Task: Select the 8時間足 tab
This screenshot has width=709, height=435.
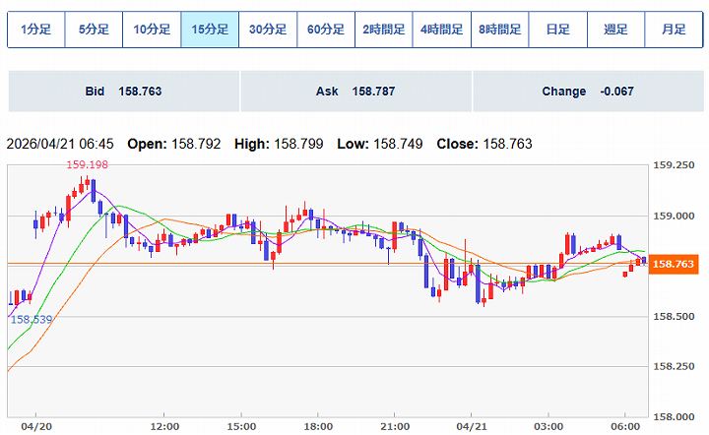Action: point(500,30)
